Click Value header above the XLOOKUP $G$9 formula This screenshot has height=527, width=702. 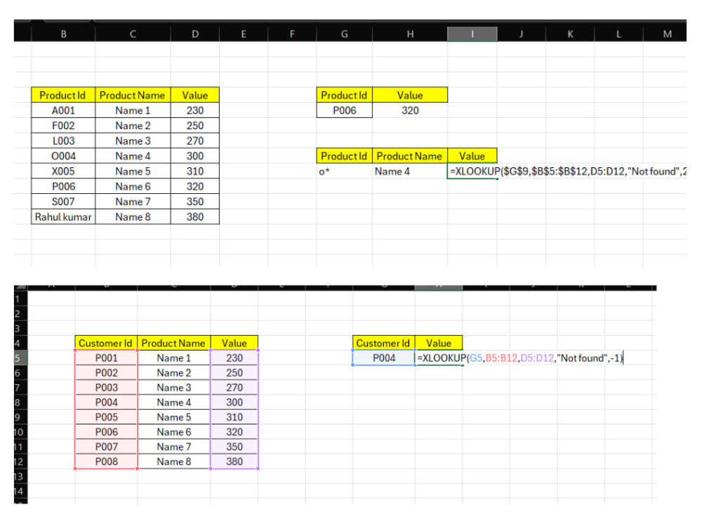[472, 156]
